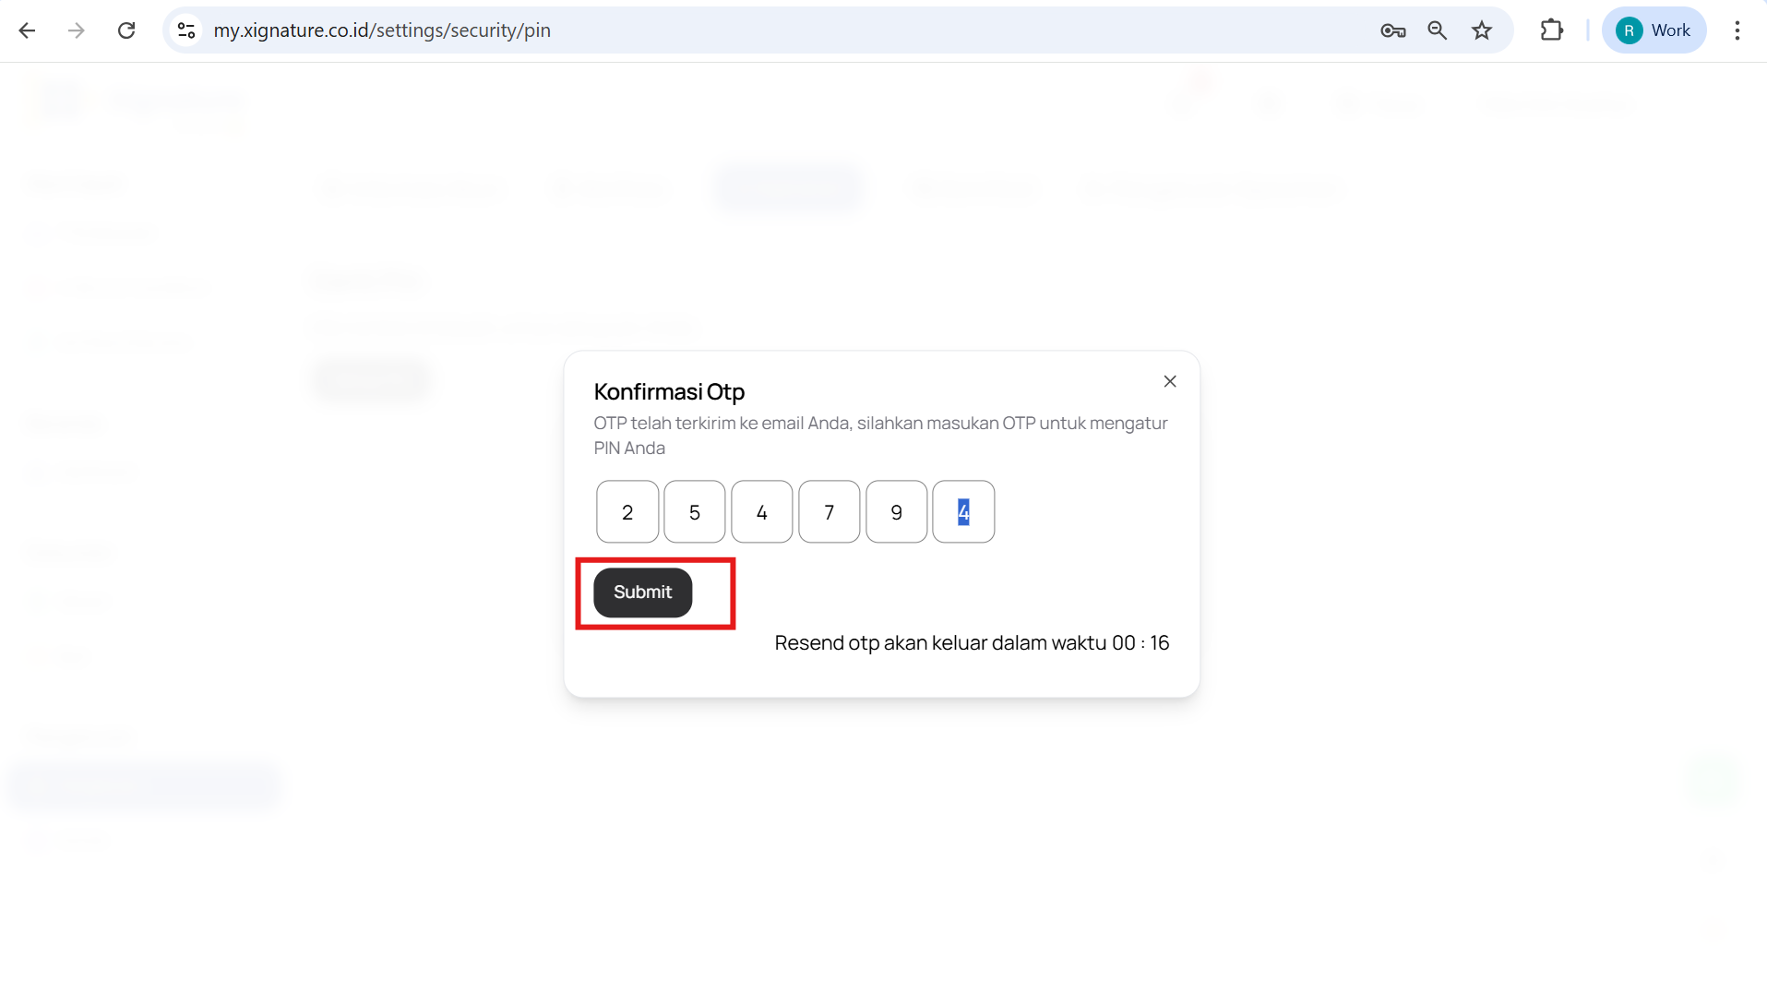
Task: Open the browser extensions menu
Action: pyautogui.click(x=1551, y=30)
